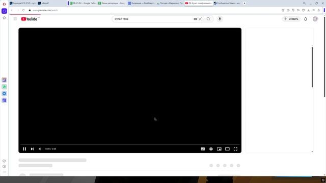326x183 pixels.
Task: Open the heart wishlist icon in sidebar
Action: tap(4, 161)
